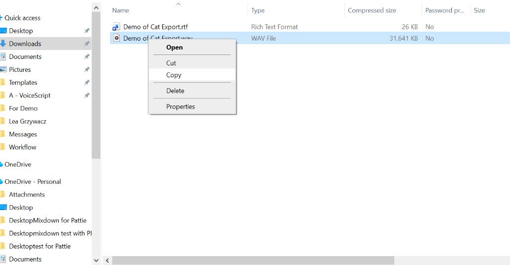Select Open in the context menu
Viewport: 510px width, 265px height.
pos(175,48)
